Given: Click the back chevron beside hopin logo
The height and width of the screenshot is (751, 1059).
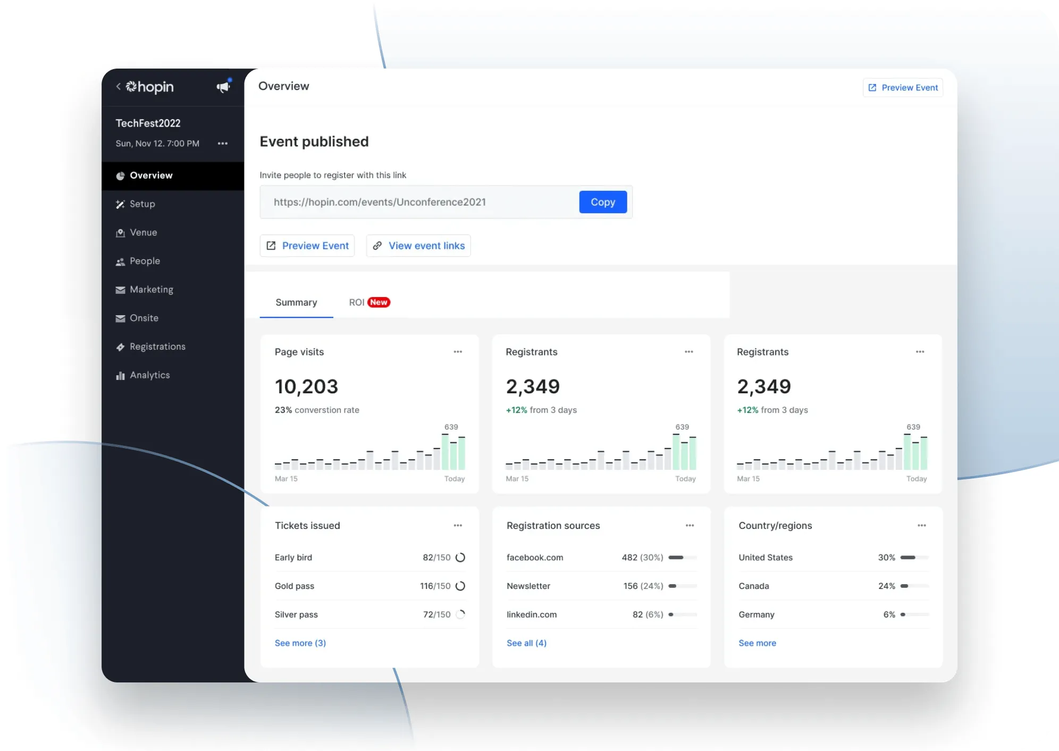Looking at the screenshot, I should click(x=118, y=87).
